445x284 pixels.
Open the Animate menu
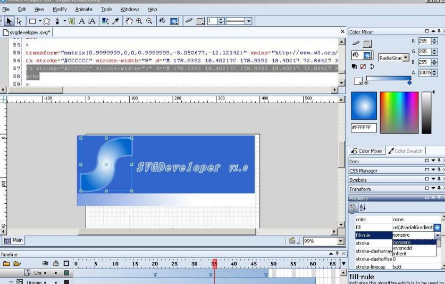[x=83, y=9]
